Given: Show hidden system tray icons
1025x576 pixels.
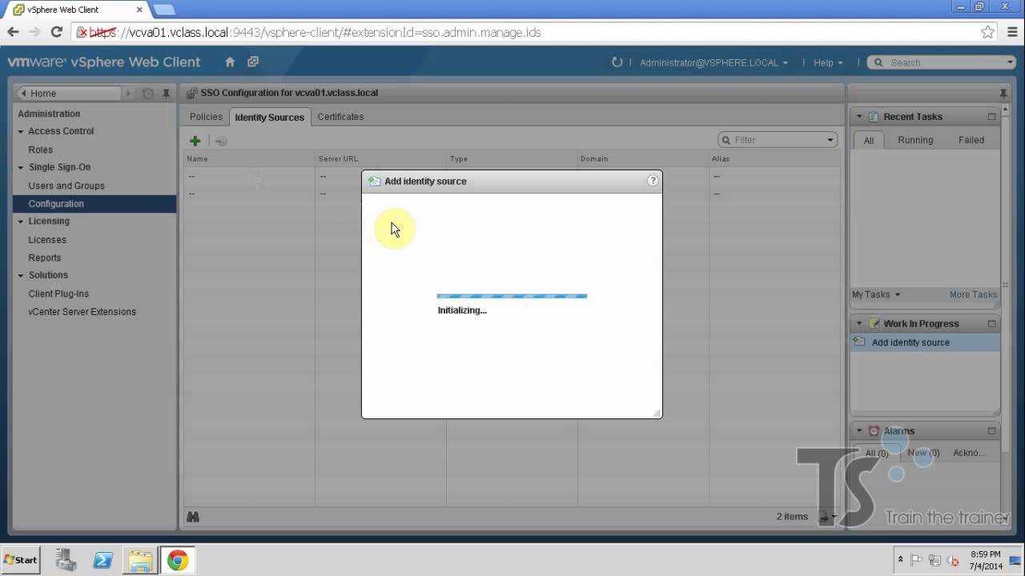Looking at the screenshot, I should pyautogui.click(x=901, y=560).
